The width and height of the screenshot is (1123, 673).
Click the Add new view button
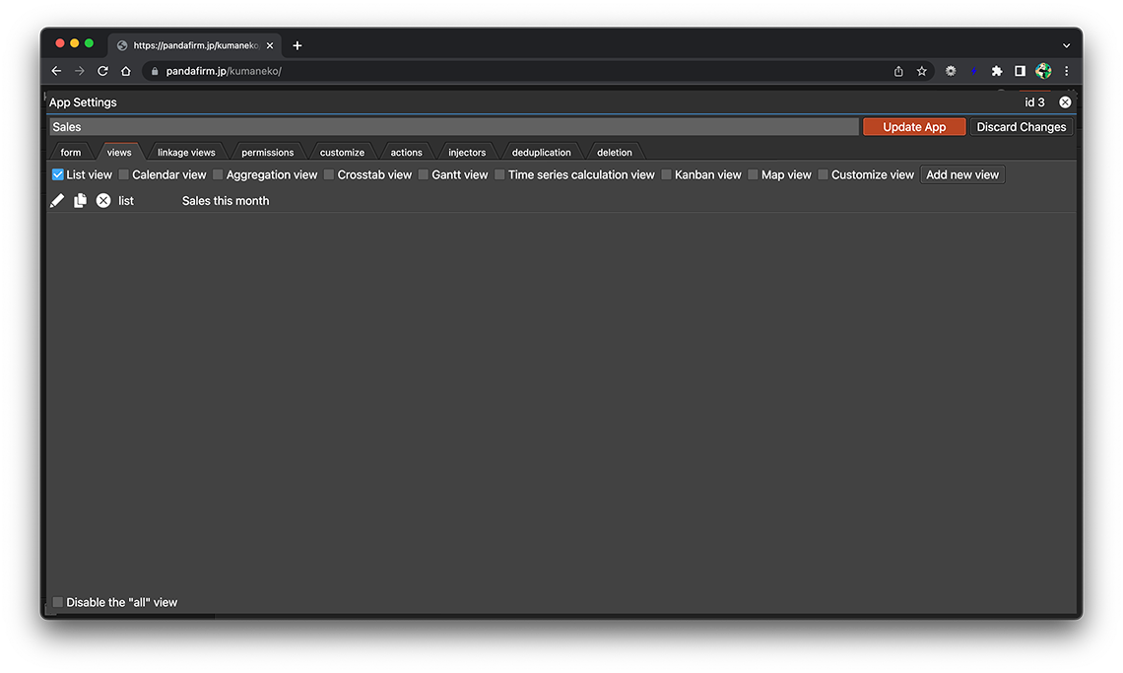(962, 175)
